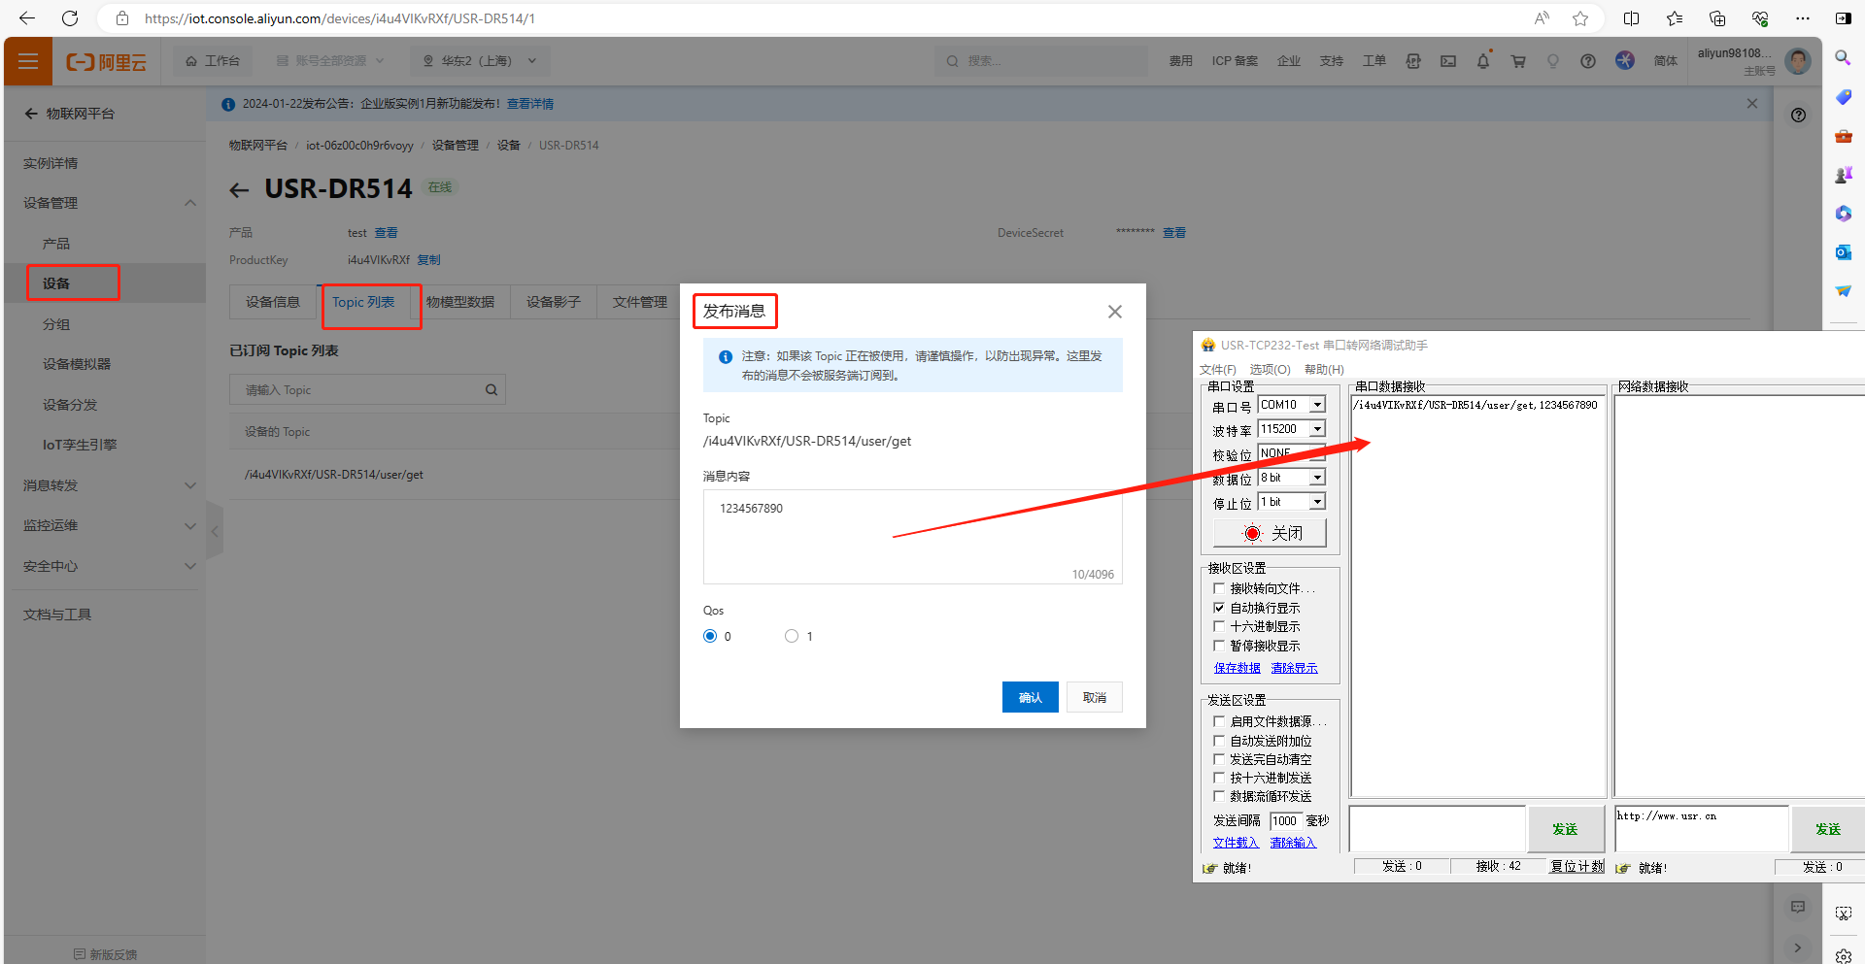Expand the region selector 华东2 (上海)

pos(479,61)
